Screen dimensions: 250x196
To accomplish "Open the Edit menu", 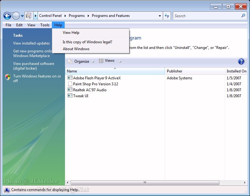I will [x=19, y=25].
